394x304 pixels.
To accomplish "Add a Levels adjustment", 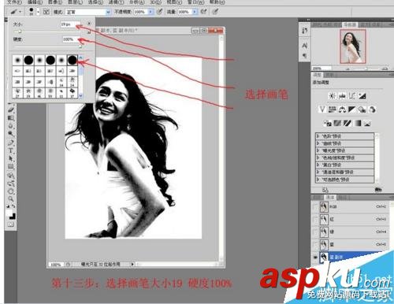I will point(342,96).
